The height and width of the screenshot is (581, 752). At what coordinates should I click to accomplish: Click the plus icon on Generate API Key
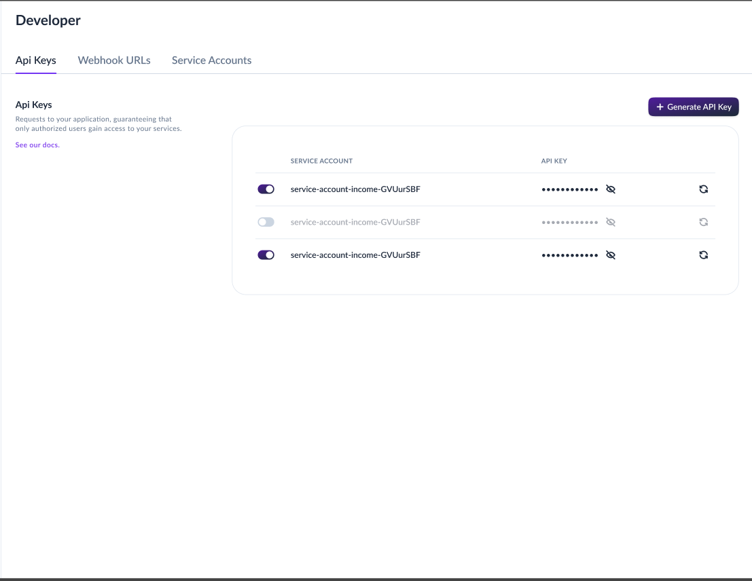pos(660,107)
